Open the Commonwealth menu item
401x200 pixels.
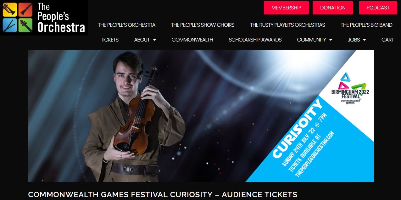point(192,40)
